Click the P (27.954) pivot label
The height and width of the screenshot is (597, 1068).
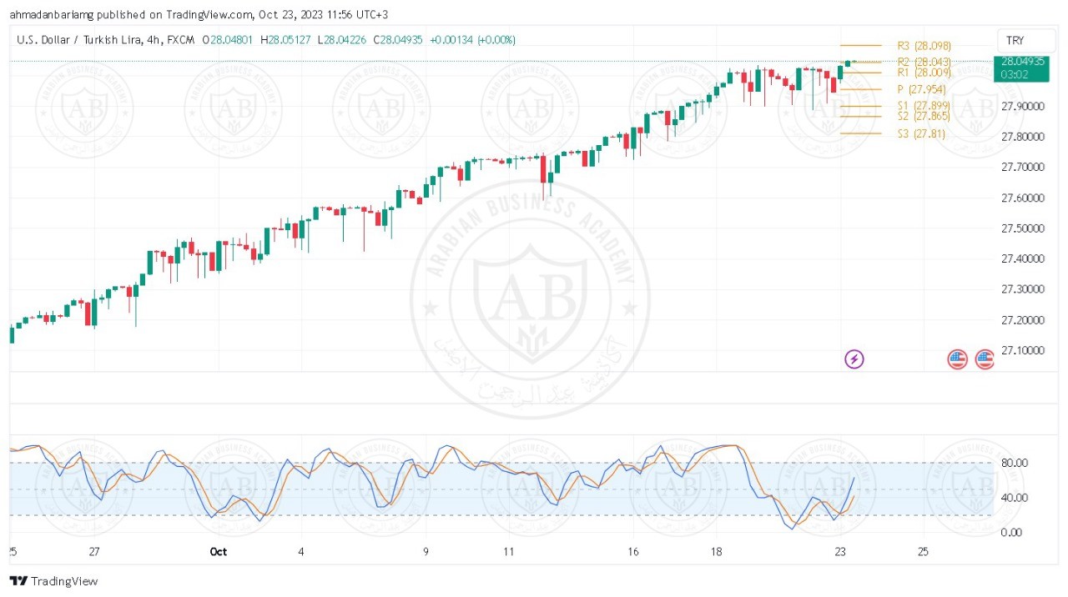point(921,89)
